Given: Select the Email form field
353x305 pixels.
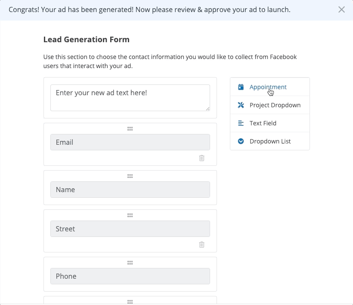Looking at the screenshot, I should click(130, 142).
